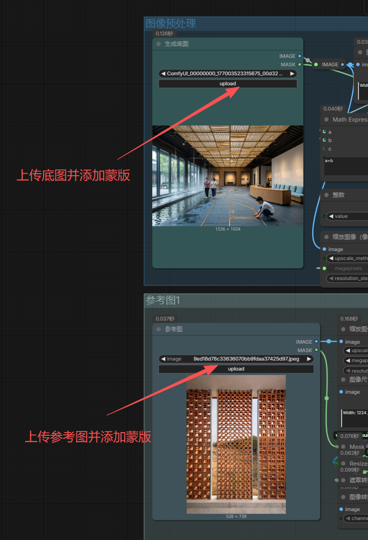Screen dimensions: 368x540
Task: Click 528 × 739 size label
Action: click(x=236, y=516)
